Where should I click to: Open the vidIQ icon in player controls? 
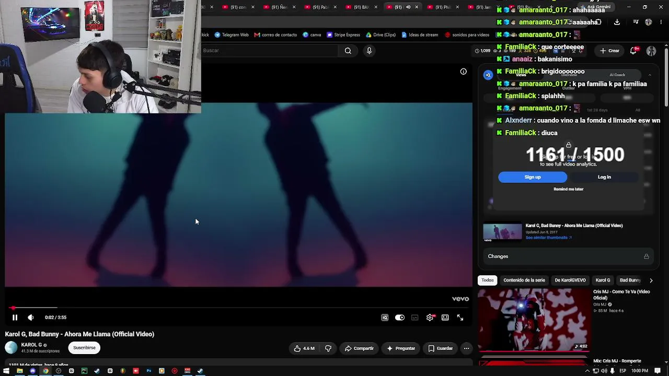[x=385, y=318]
